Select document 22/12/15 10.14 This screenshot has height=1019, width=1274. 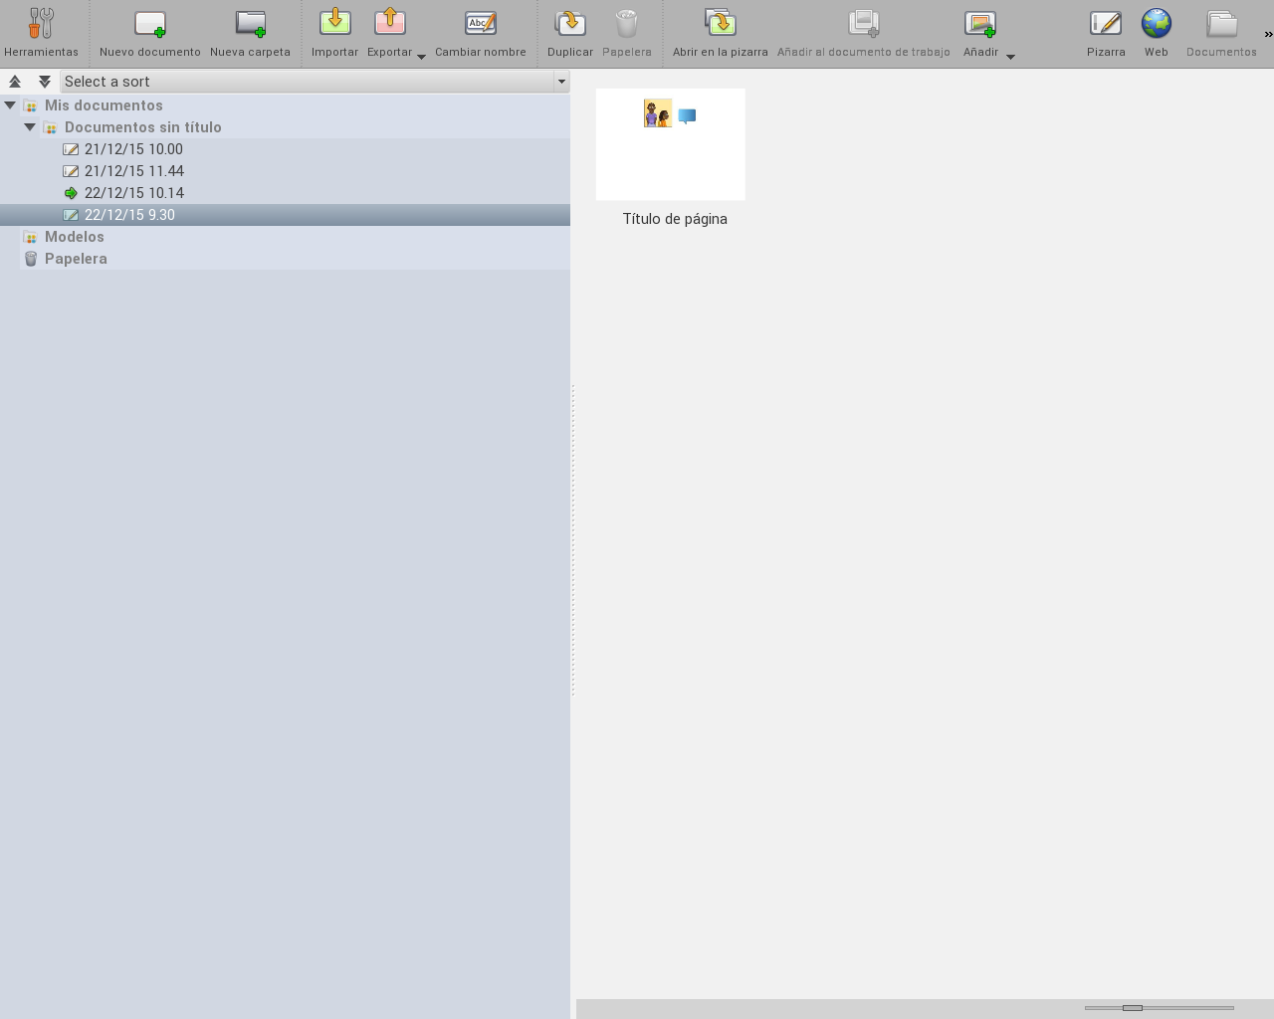coord(133,193)
